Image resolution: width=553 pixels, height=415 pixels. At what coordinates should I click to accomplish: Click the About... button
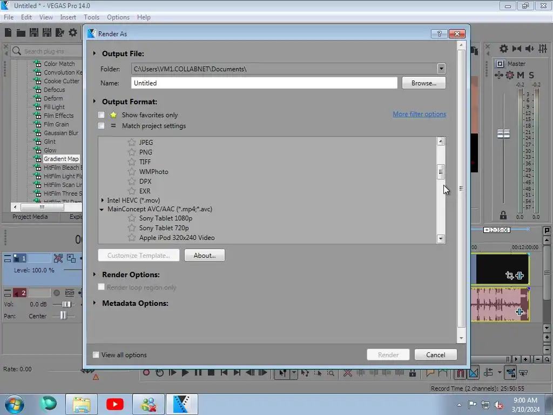point(205,255)
